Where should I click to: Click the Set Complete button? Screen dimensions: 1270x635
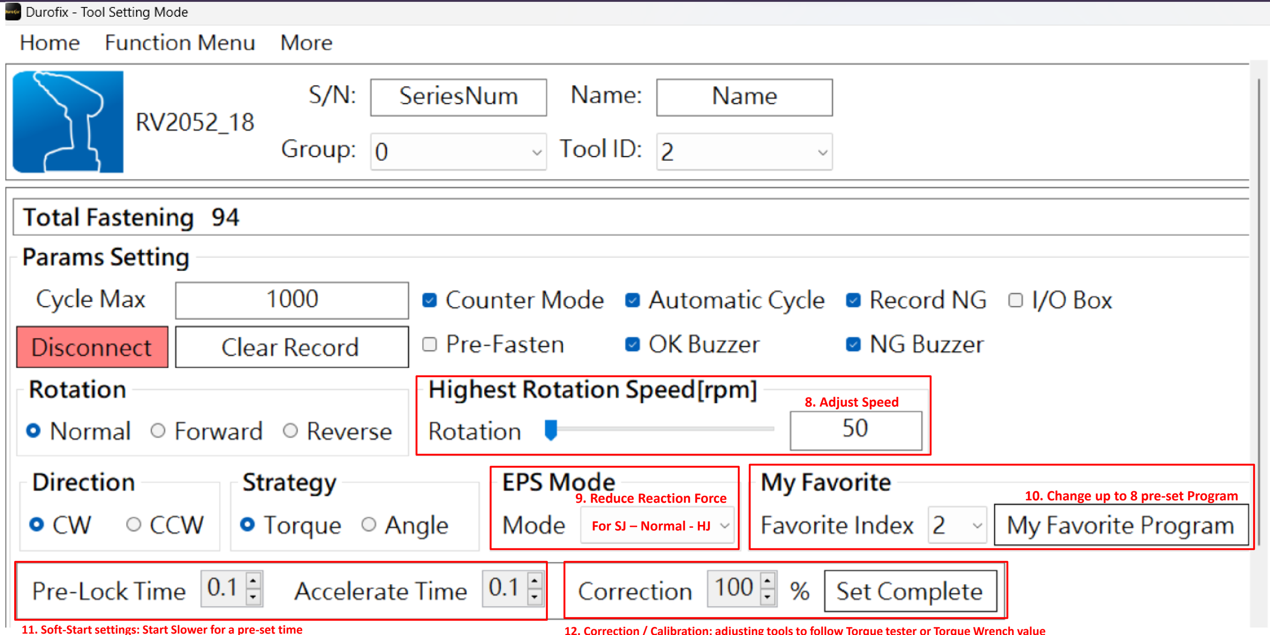pos(910,591)
